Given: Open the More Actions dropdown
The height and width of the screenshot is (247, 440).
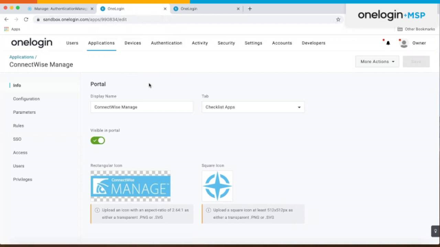Looking at the screenshot, I should coord(377,62).
